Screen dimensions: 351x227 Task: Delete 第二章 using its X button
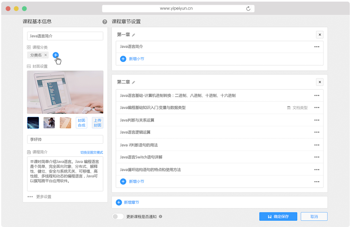320,82
